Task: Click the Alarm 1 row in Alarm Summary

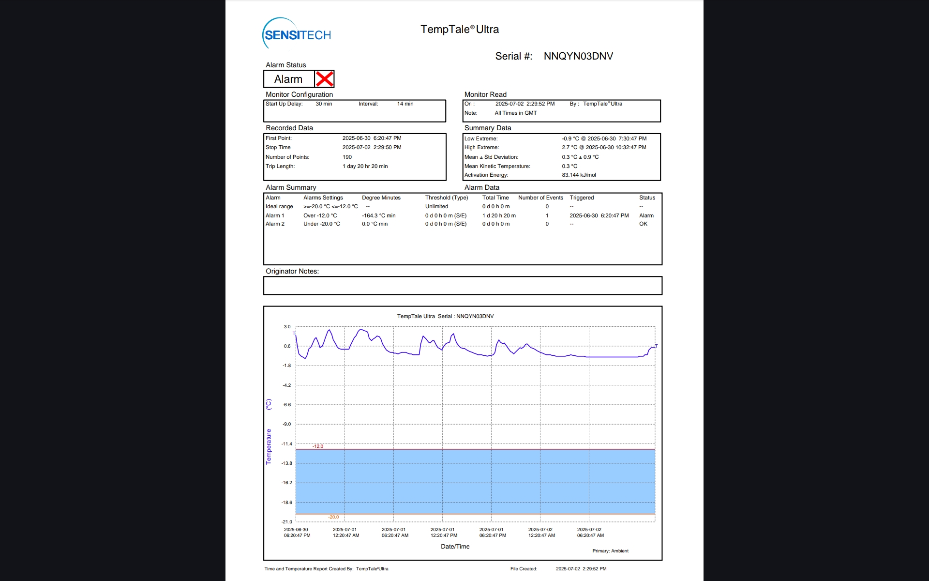Action: point(275,215)
